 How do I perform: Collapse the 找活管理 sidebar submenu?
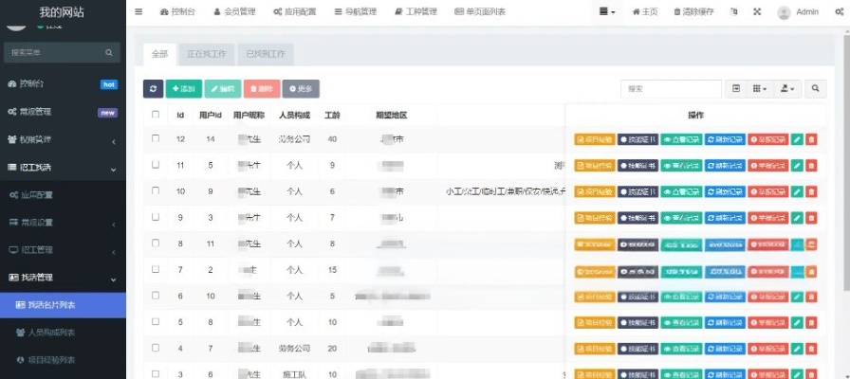coord(63,278)
